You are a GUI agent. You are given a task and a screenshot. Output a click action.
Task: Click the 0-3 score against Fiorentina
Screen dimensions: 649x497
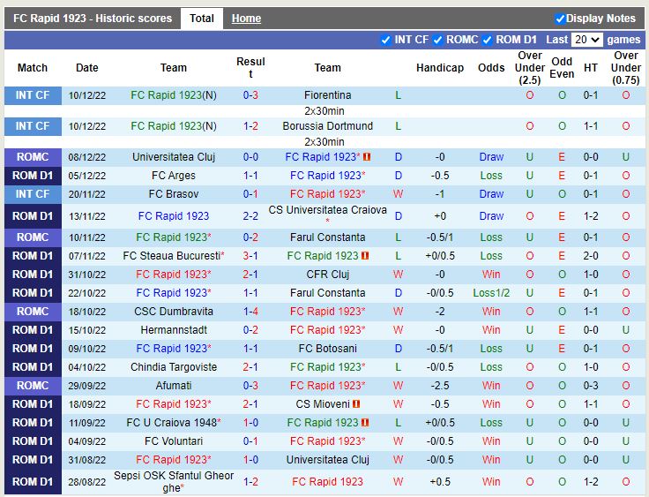click(x=250, y=95)
